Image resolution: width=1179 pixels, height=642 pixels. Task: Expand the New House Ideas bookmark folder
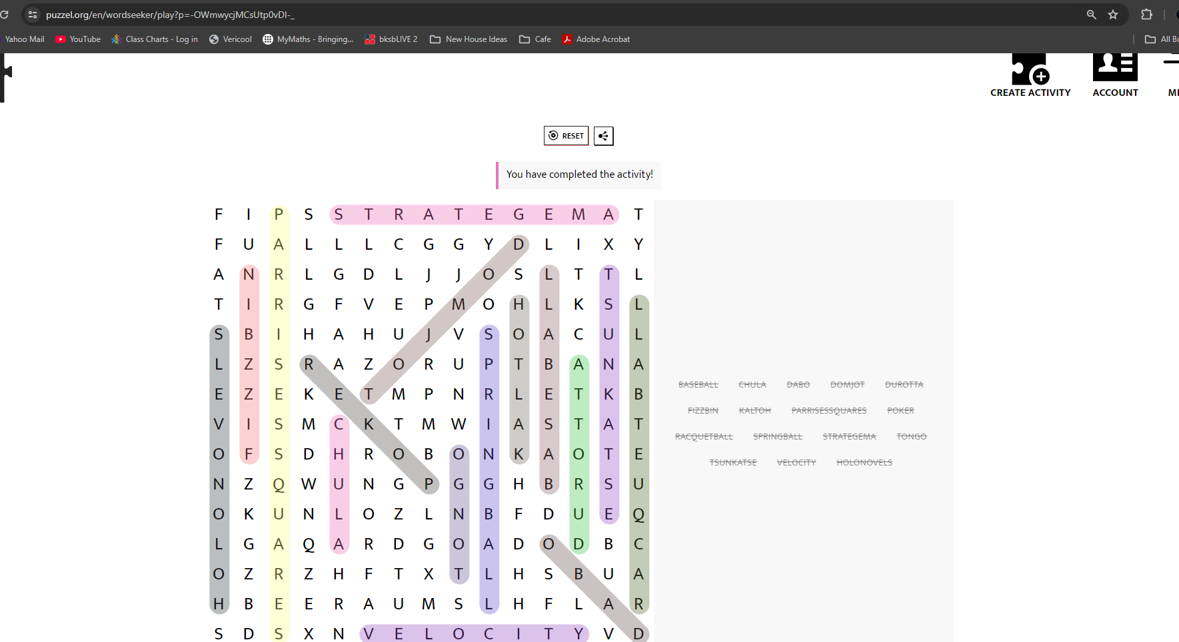pyautogui.click(x=469, y=39)
